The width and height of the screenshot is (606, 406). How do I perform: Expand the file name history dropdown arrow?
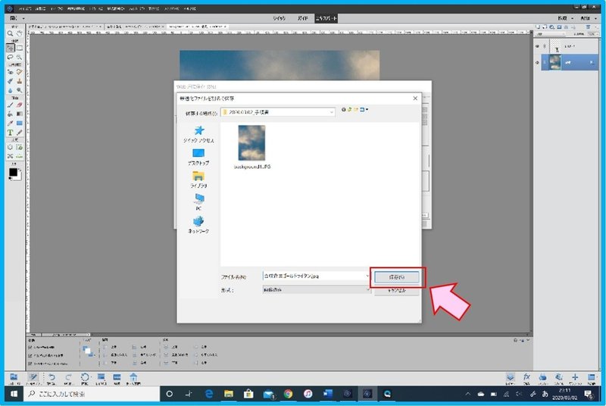click(367, 276)
